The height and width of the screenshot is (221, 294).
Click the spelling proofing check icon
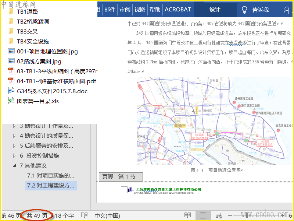pos(84,215)
